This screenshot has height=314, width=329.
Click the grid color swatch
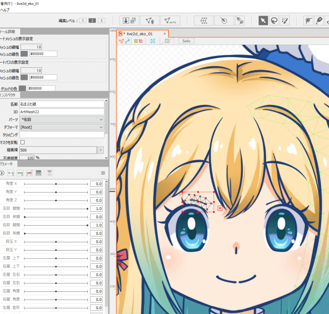click(x=22, y=88)
